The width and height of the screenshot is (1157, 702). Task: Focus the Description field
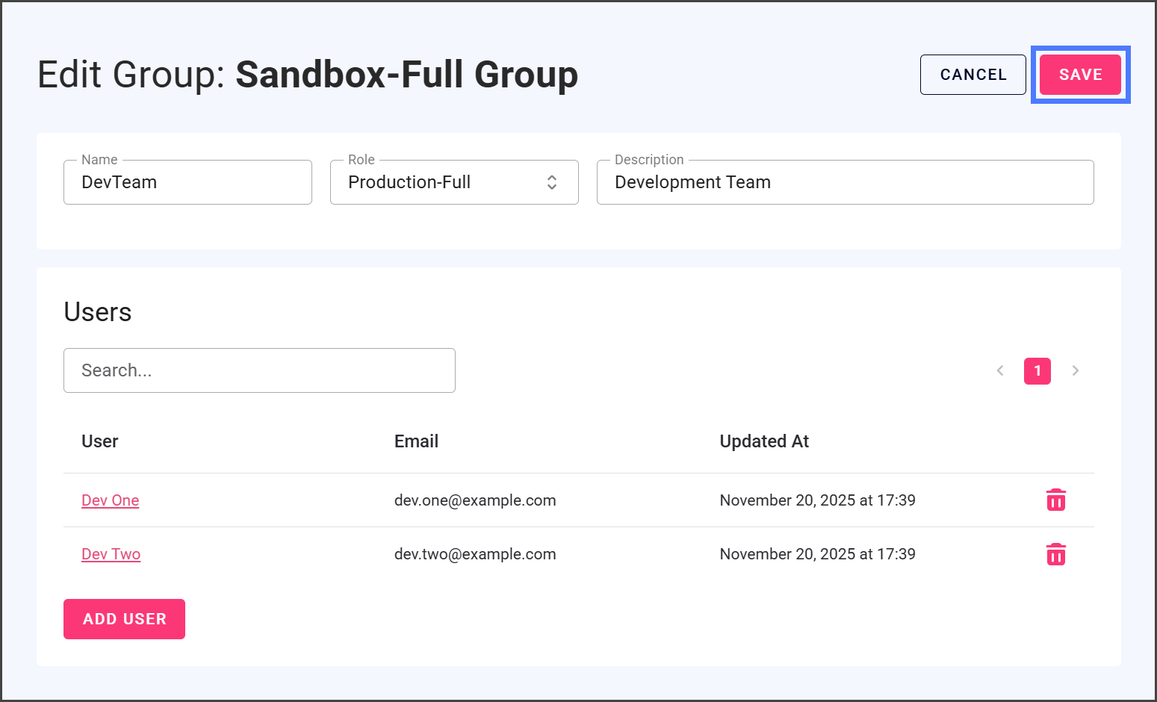(844, 182)
